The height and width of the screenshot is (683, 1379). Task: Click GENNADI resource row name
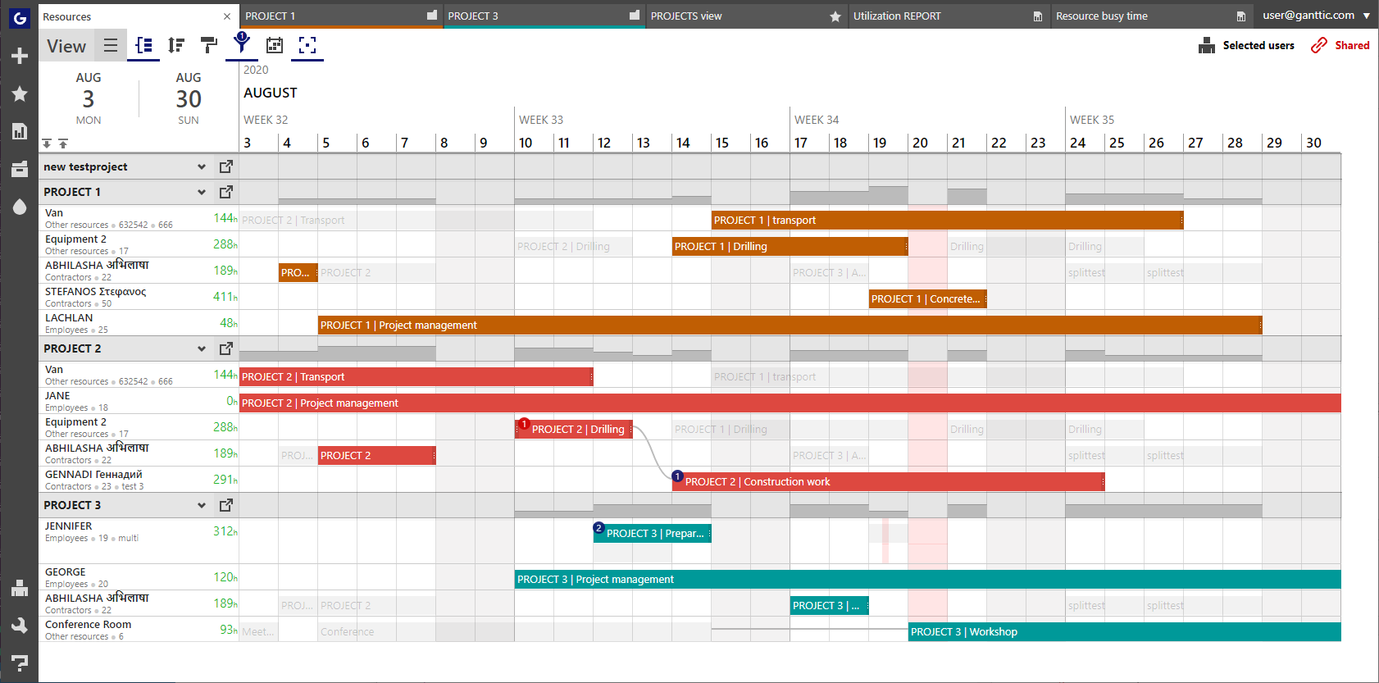[x=93, y=475]
